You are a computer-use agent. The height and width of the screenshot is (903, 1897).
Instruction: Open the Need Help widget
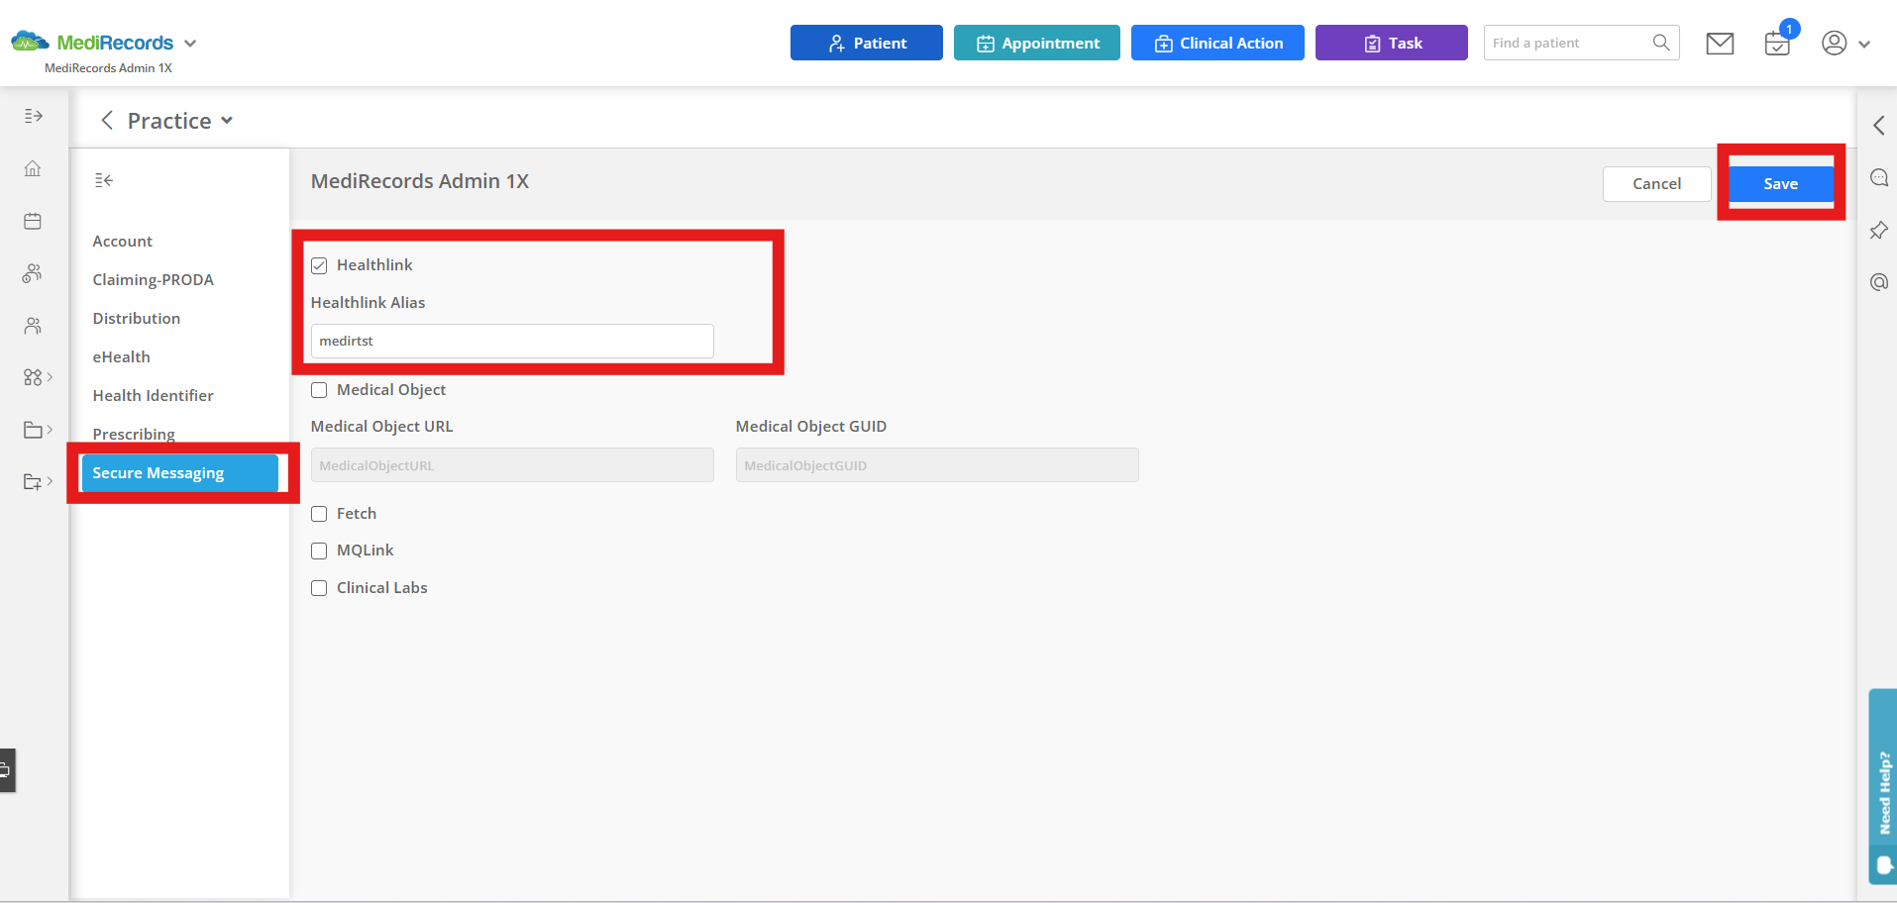(x=1883, y=786)
